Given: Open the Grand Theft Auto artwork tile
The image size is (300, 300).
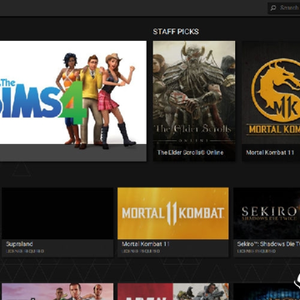Looking at the screenshot, I should point(57,292).
